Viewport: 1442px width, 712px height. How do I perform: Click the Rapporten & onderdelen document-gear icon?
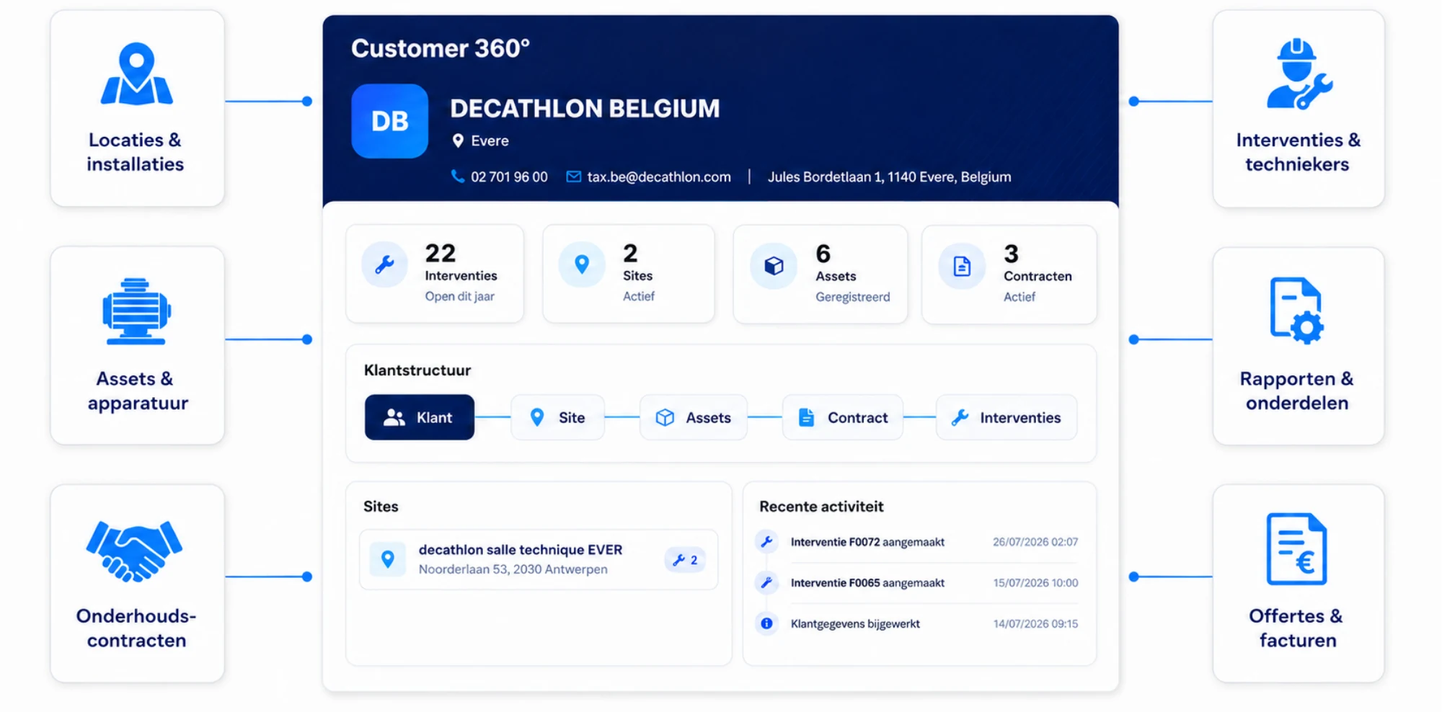pos(1296,310)
